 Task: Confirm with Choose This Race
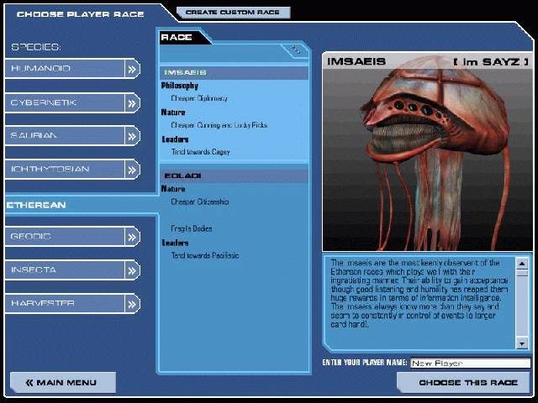463,383
